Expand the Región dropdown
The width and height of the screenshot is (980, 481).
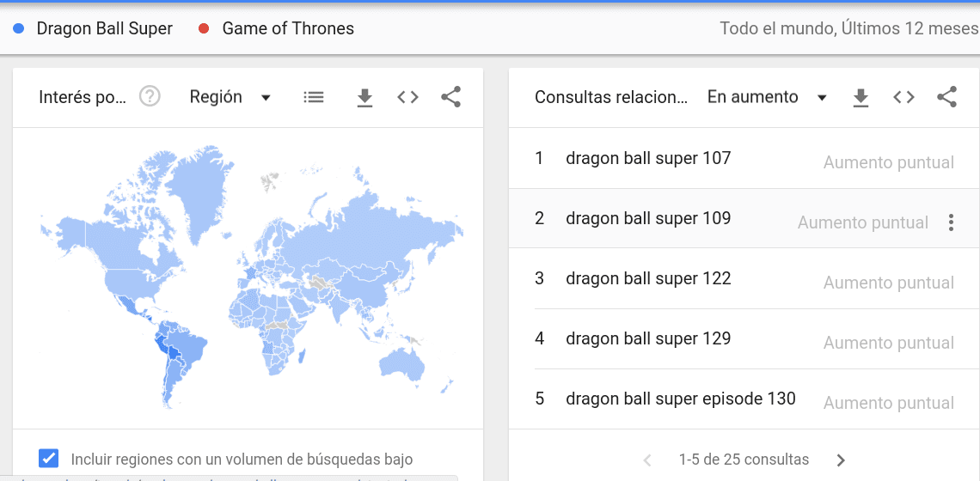[x=230, y=97]
